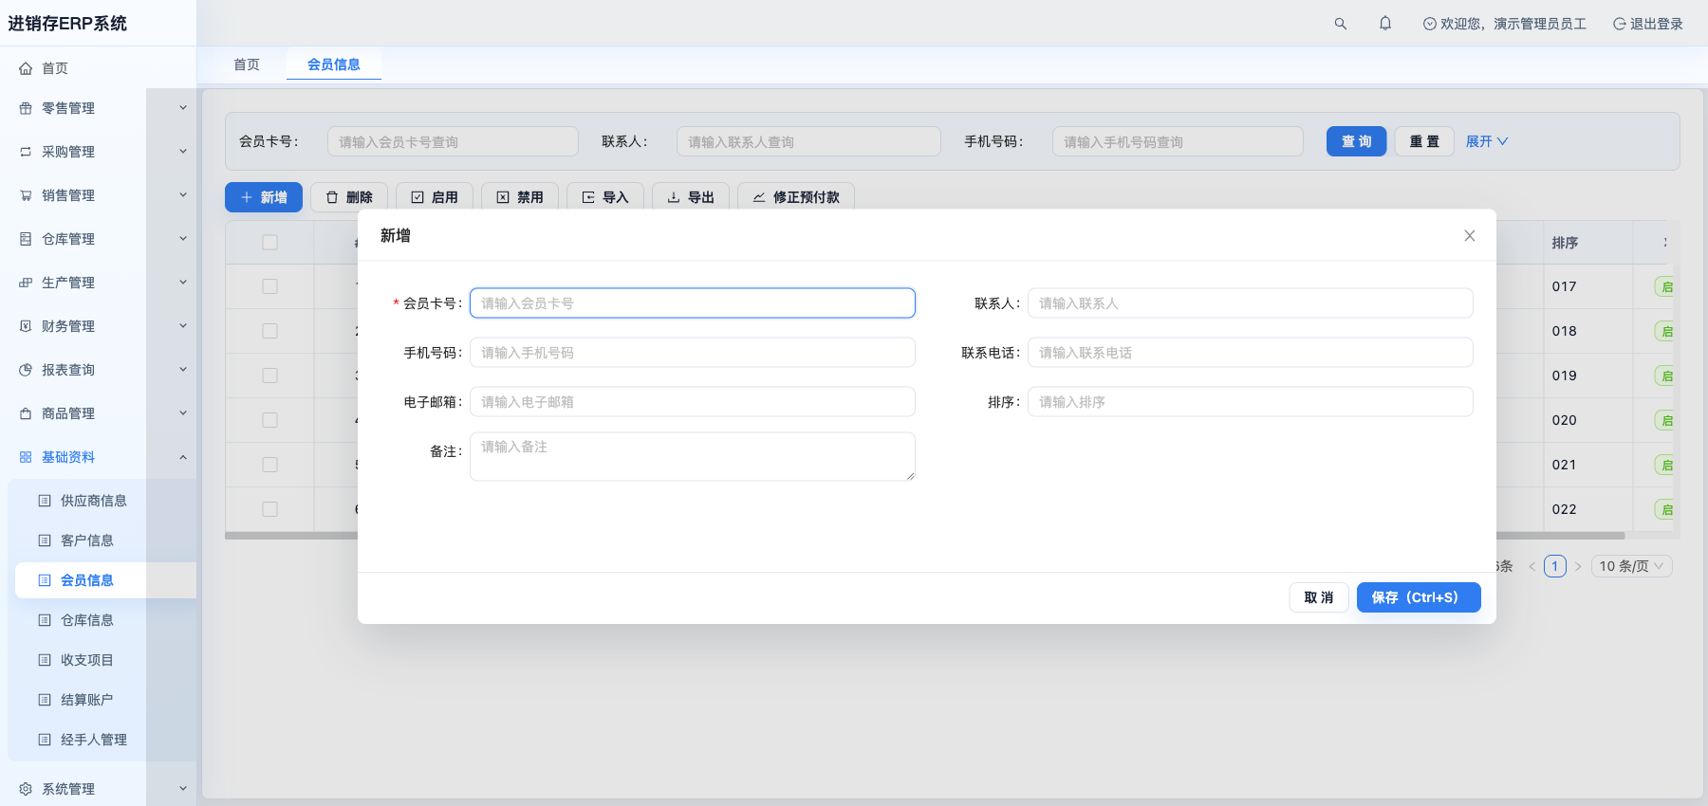Click the 供应商信息 list icon
The height and width of the screenshot is (806, 1708).
[x=45, y=501]
